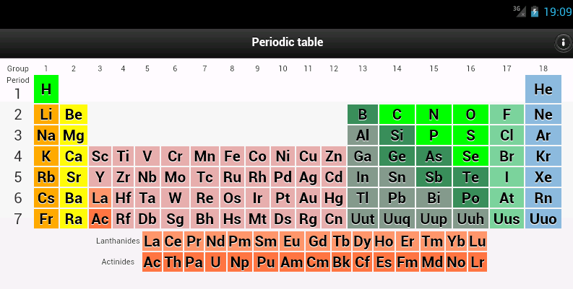Tap the Period 4 row number

click(18, 156)
